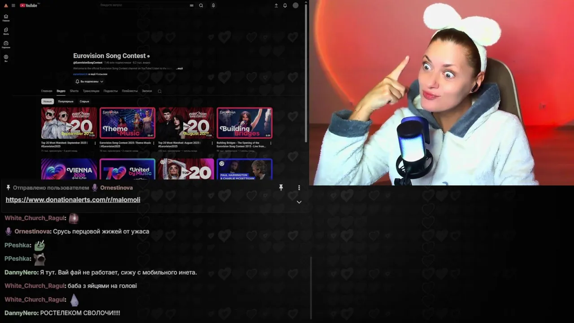
Task: Open options menu for Top 20 August video
Action: 212,143
